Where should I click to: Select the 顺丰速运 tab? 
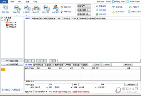tap(67, 19)
